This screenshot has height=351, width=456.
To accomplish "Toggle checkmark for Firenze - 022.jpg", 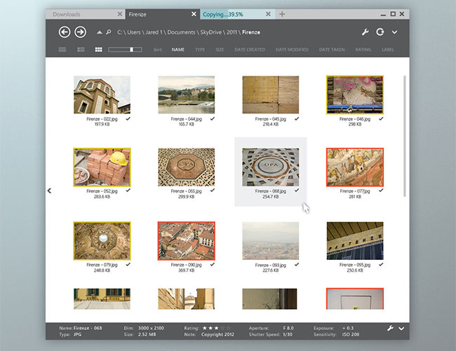I will (x=128, y=118).
